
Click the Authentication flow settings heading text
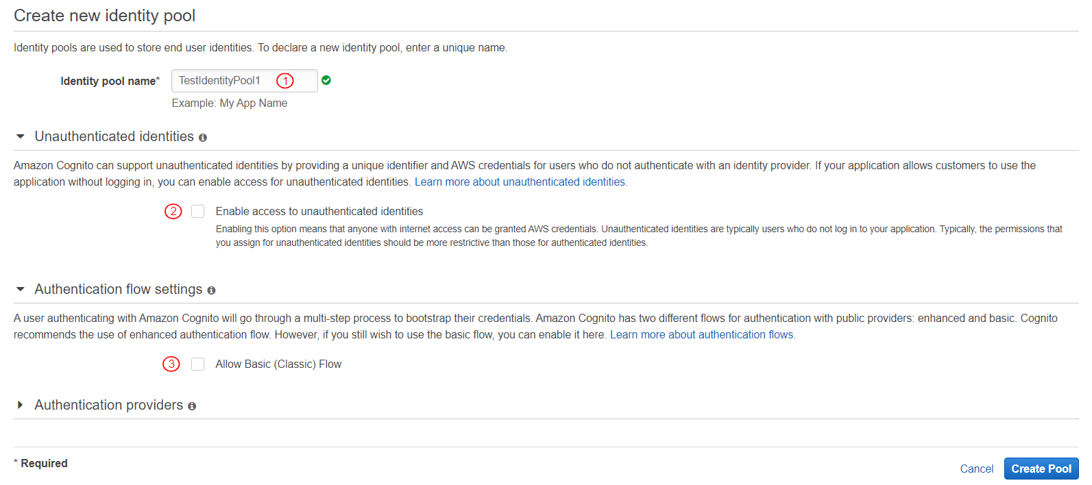pyautogui.click(x=119, y=290)
